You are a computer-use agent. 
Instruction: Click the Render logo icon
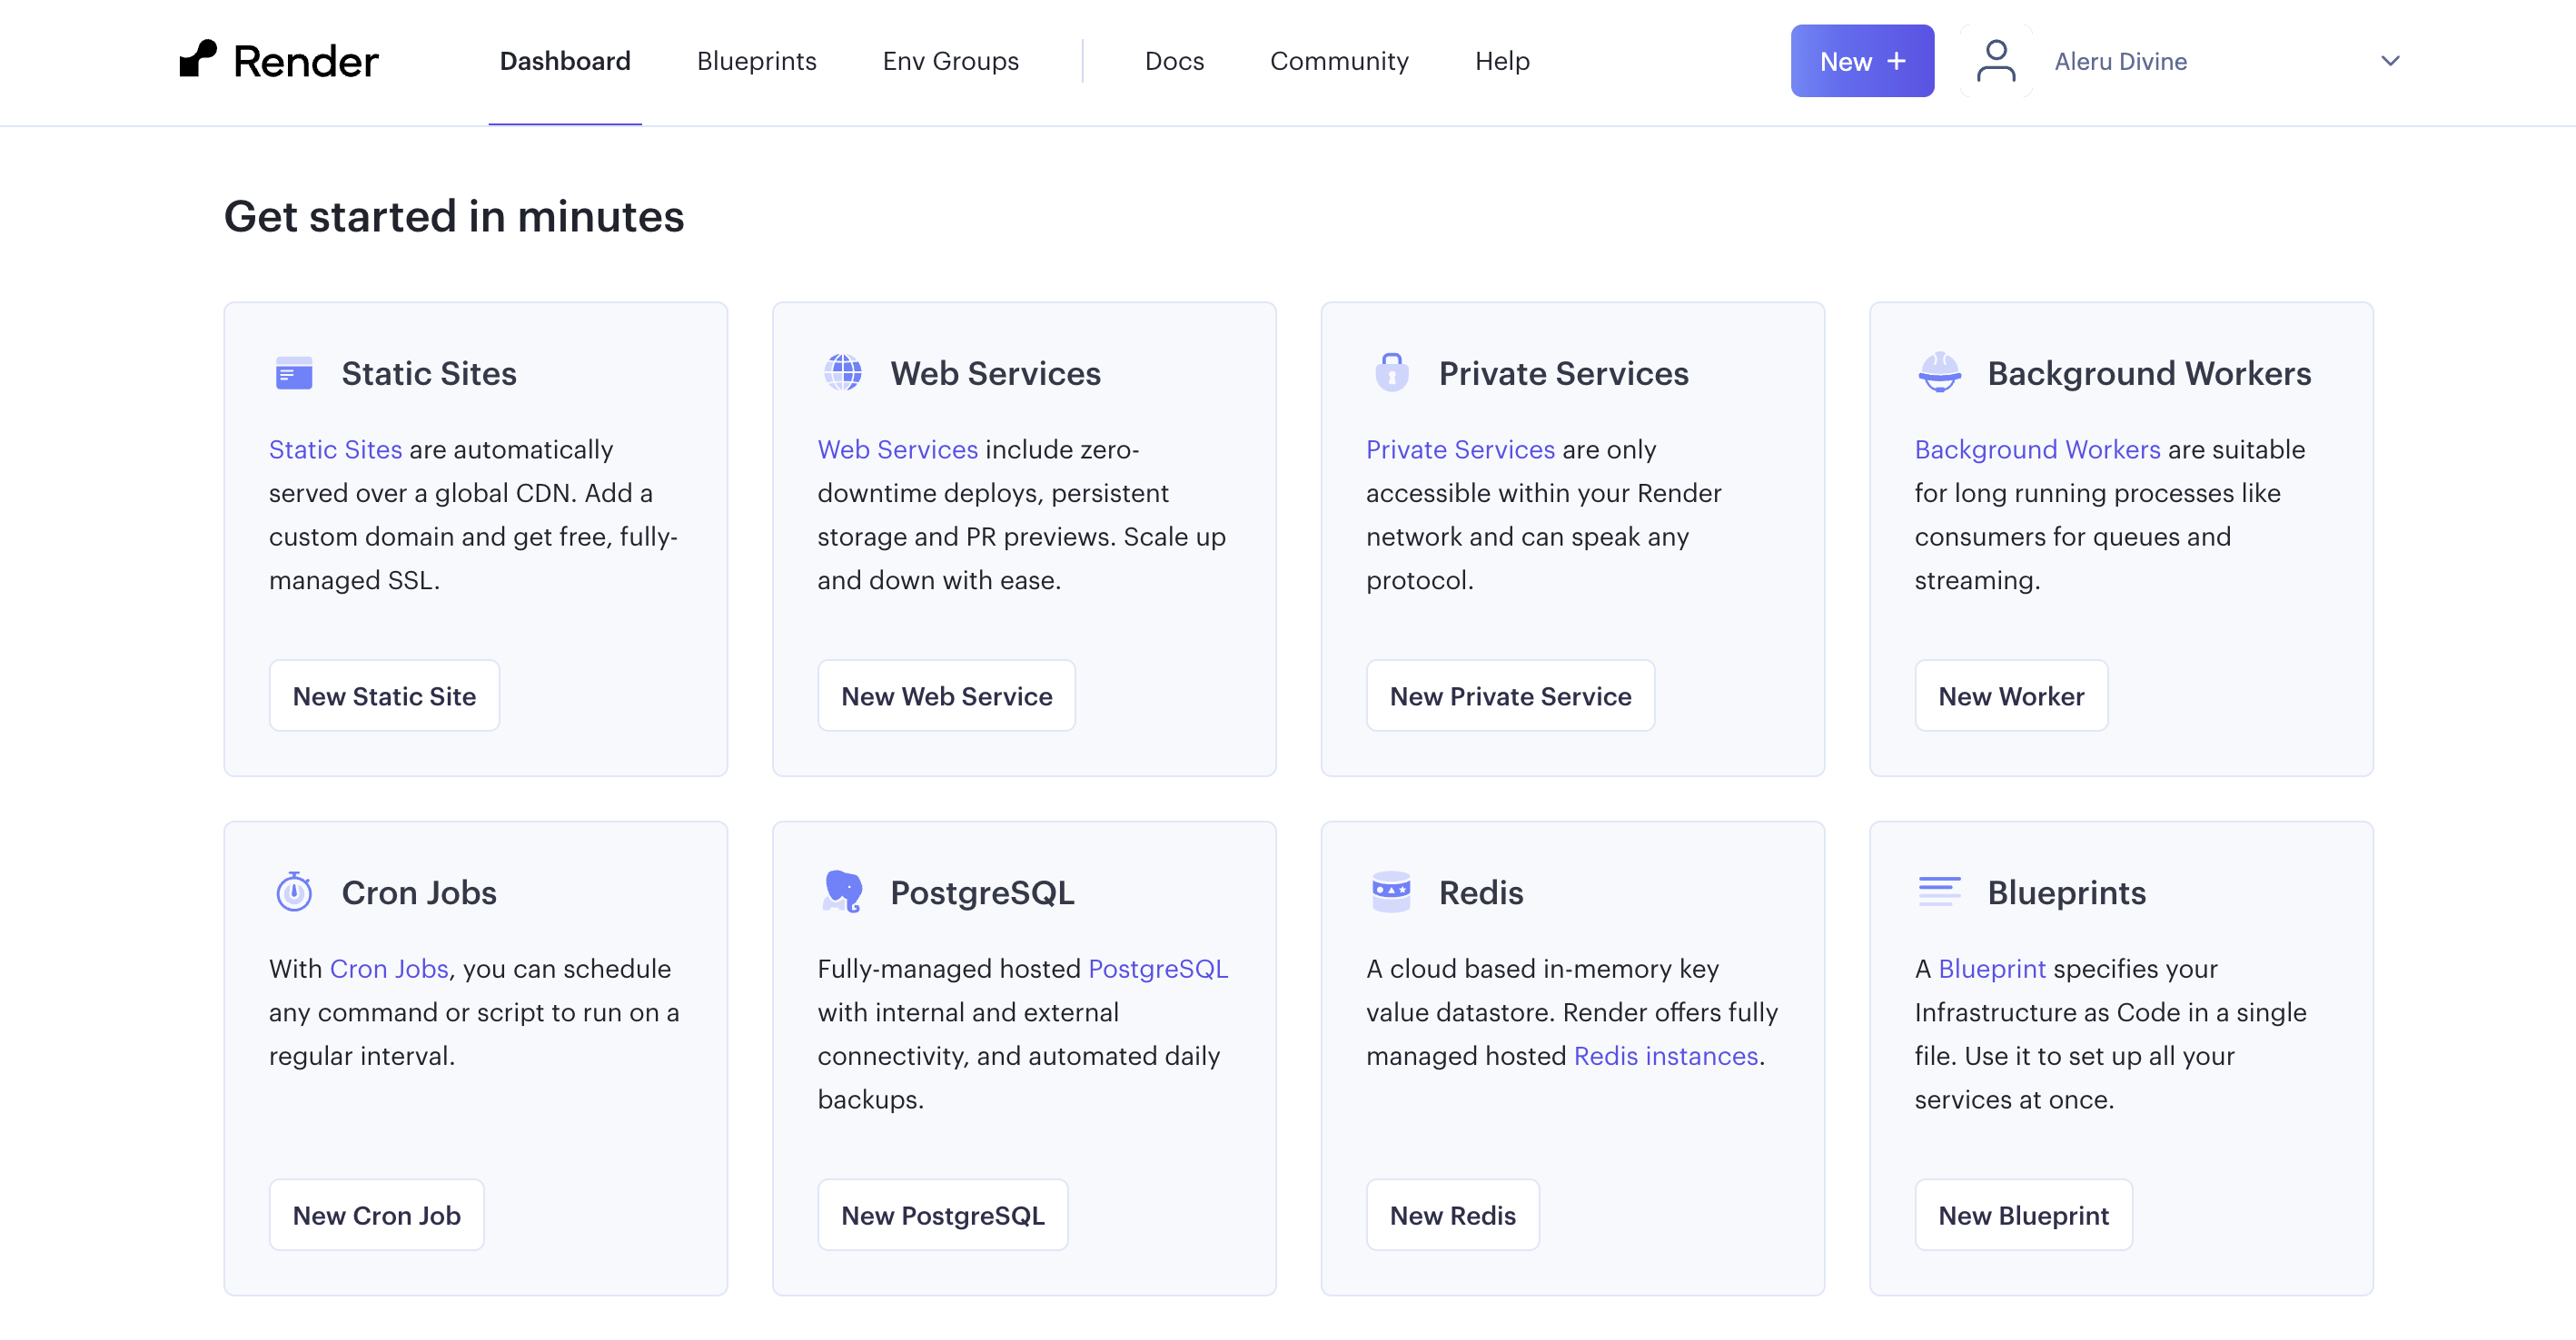click(x=198, y=59)
